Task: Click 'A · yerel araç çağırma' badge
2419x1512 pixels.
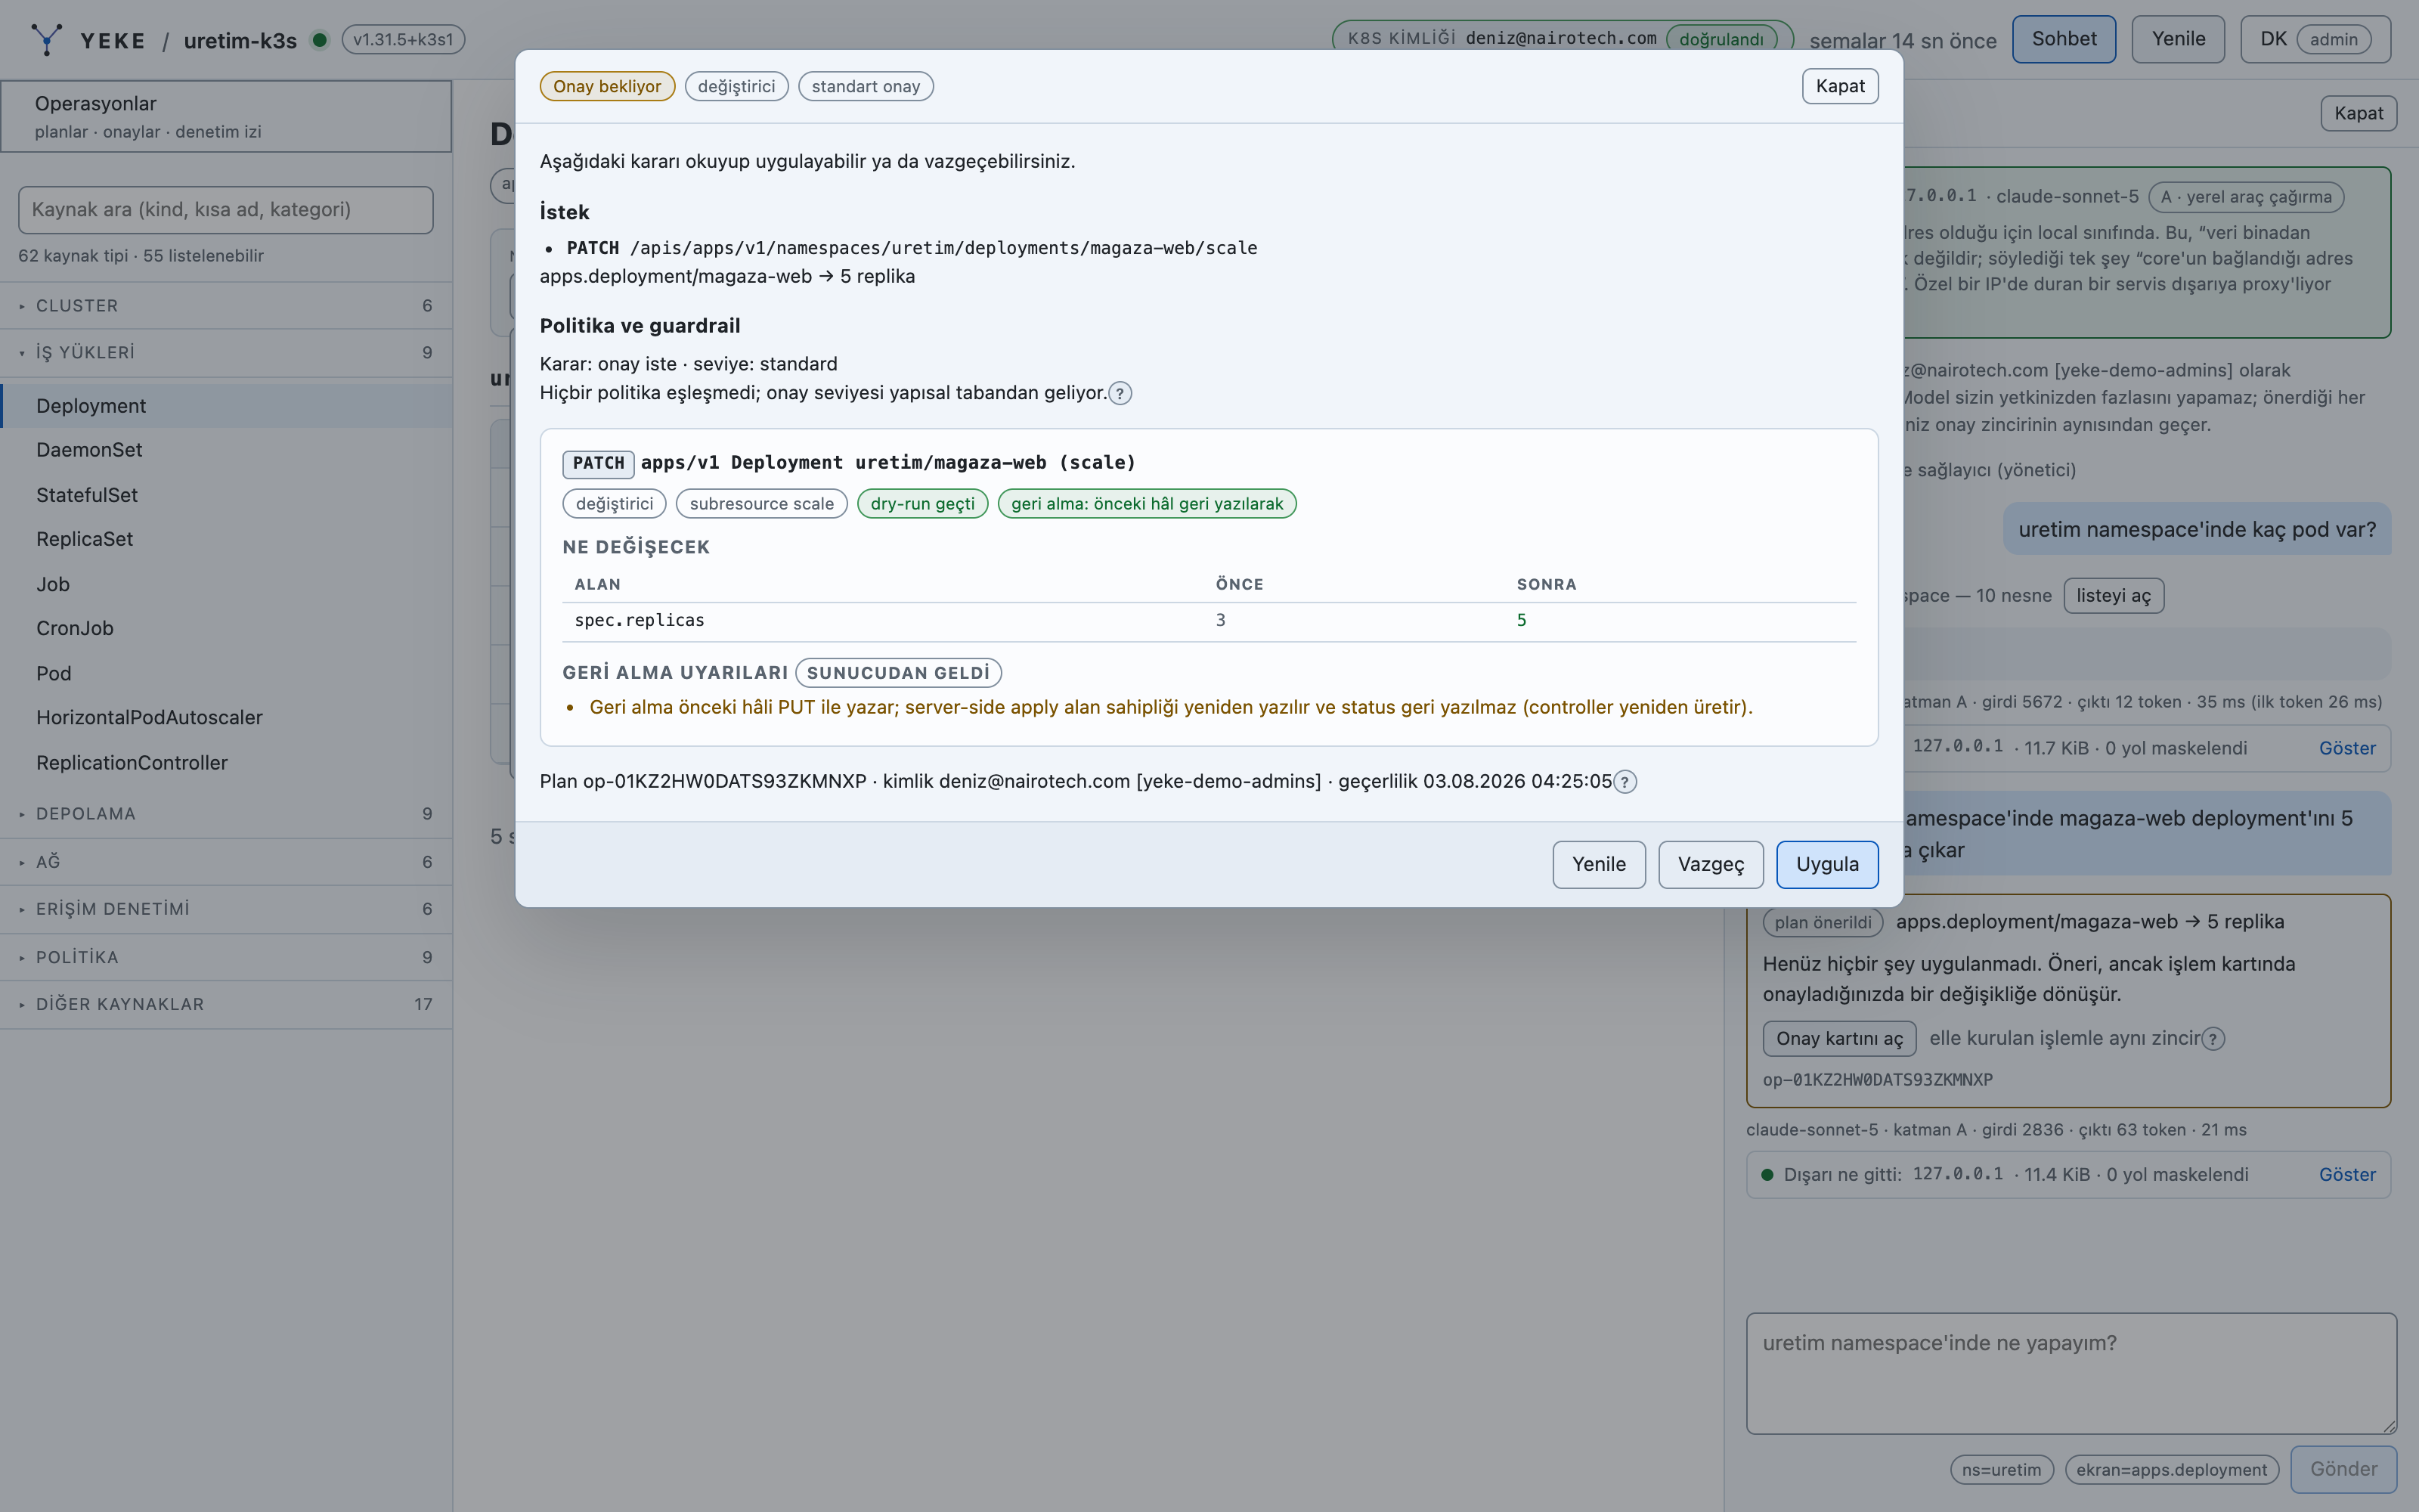Action: 2245,197
